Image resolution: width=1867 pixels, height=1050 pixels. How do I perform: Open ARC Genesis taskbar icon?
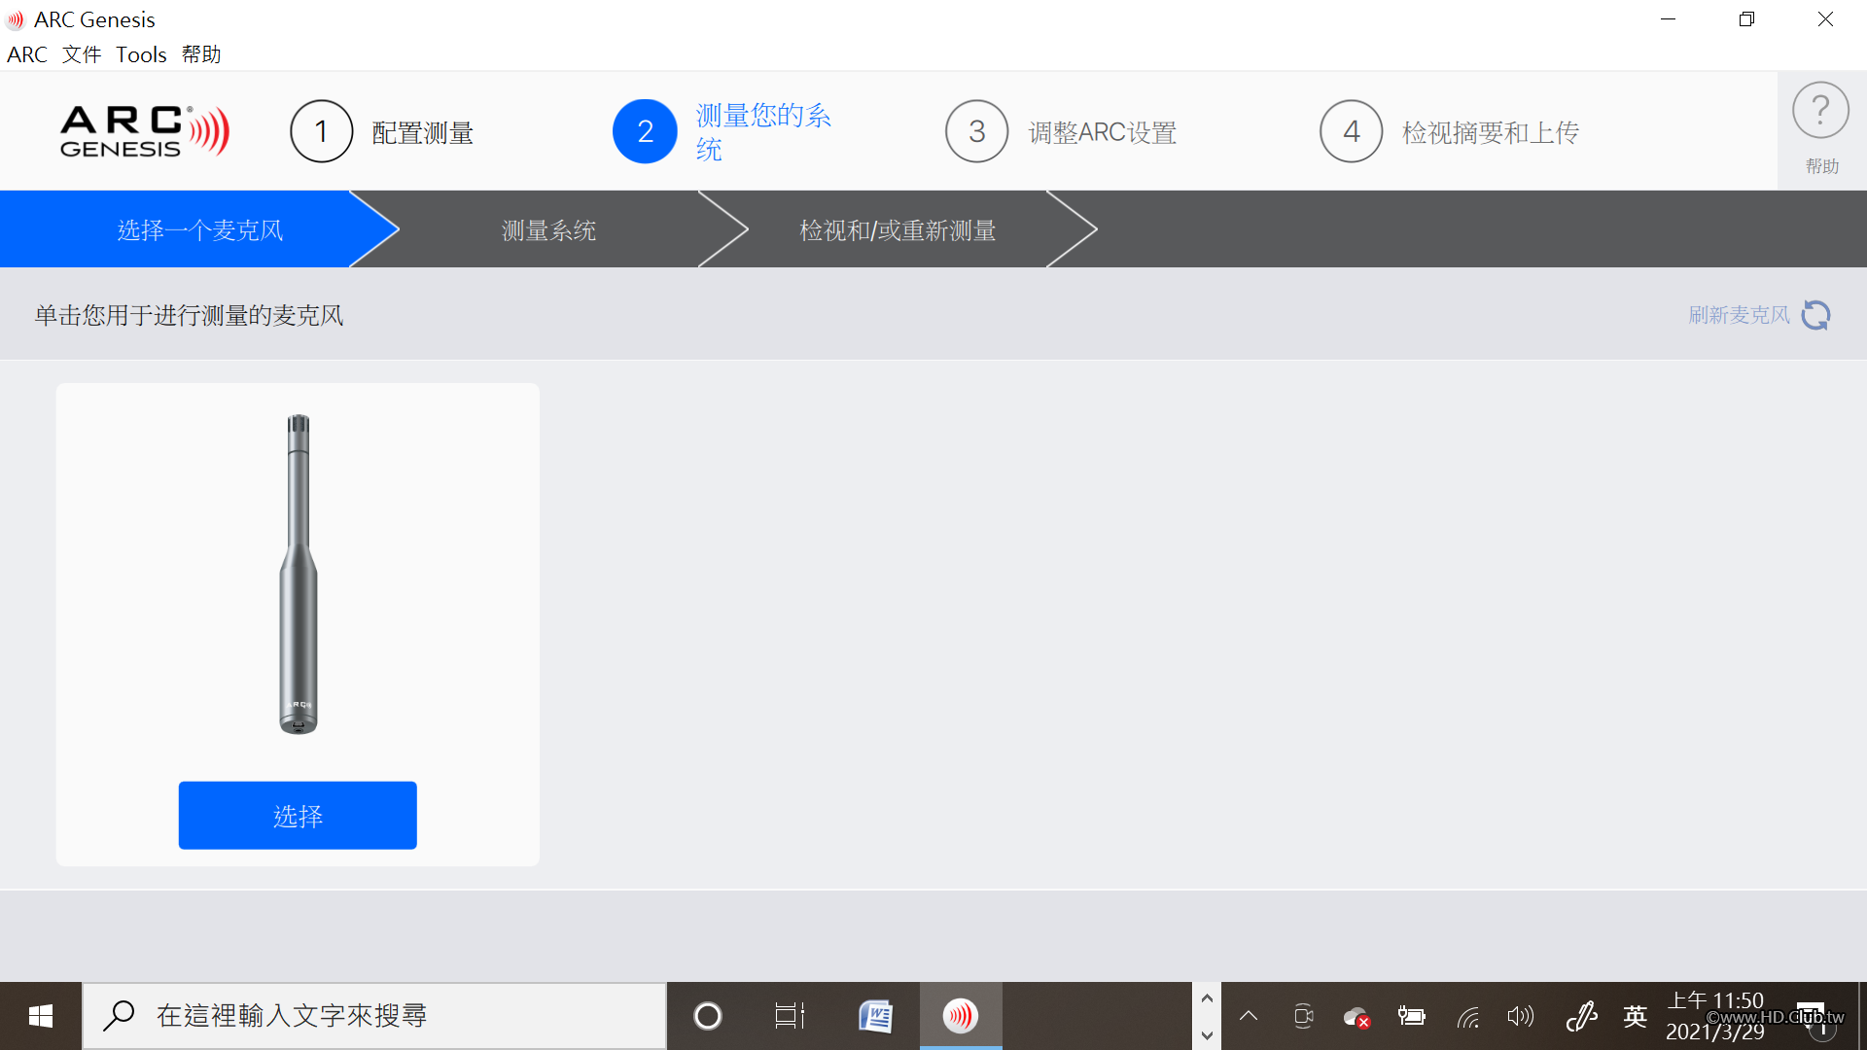point(960,1016)
